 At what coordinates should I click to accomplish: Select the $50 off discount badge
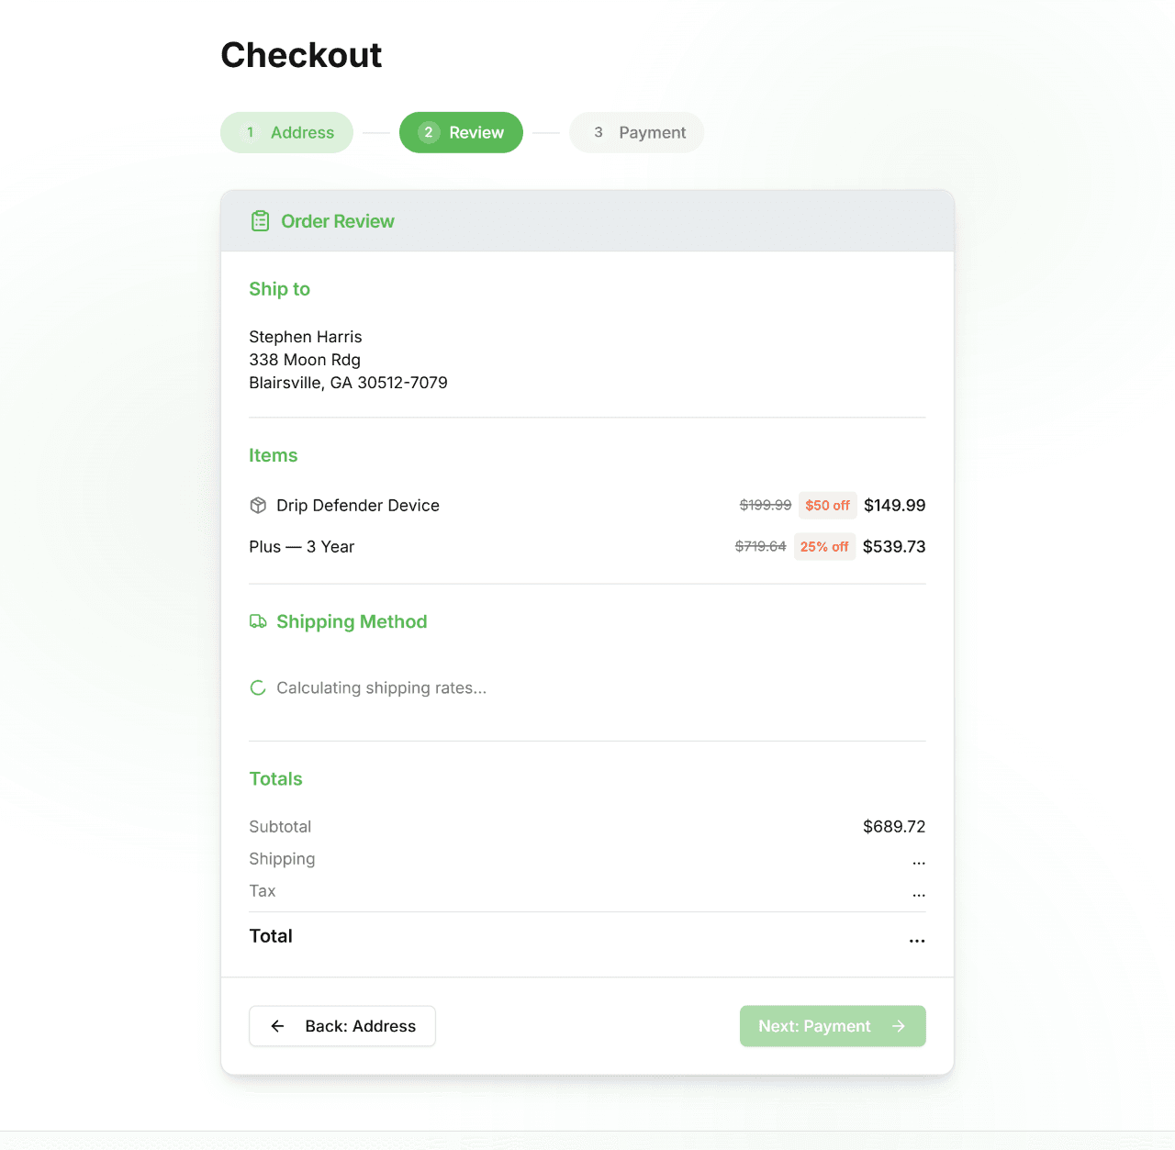click(826, 505)
